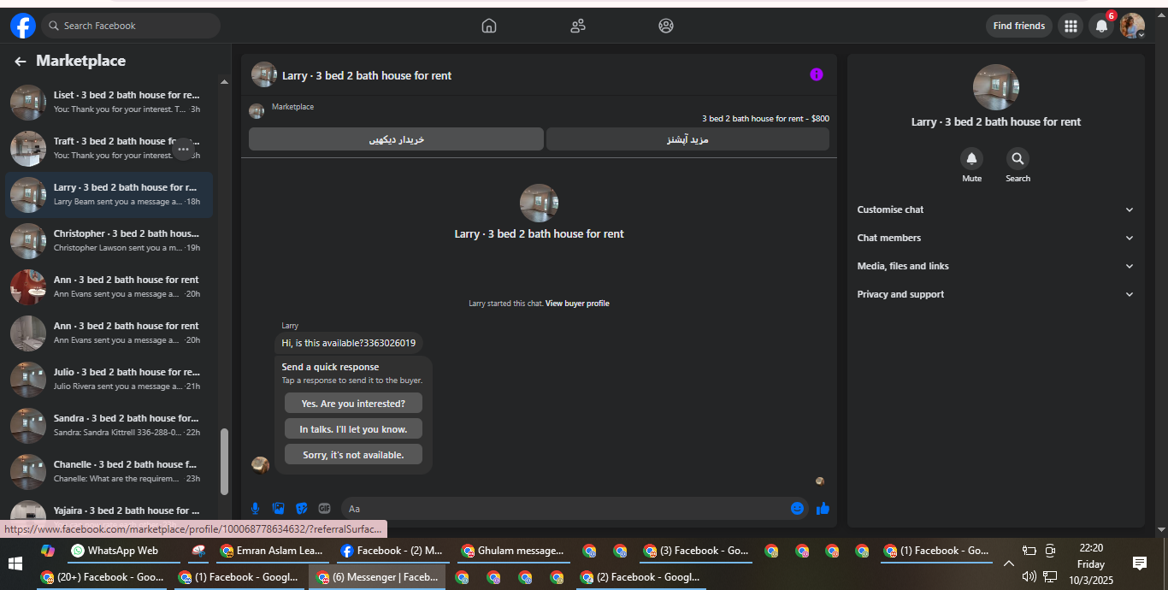This screenshot has width=1168, height=590.
Task: Expand Privacy and support section
Action: (x=995, y=294)
